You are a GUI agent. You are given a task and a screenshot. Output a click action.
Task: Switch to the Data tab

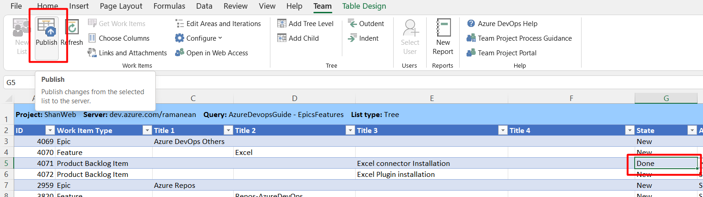point(204,6)
